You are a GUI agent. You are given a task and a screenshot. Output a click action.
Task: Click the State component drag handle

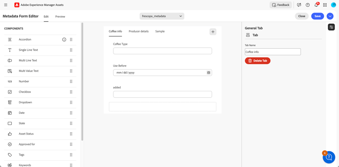71,123
